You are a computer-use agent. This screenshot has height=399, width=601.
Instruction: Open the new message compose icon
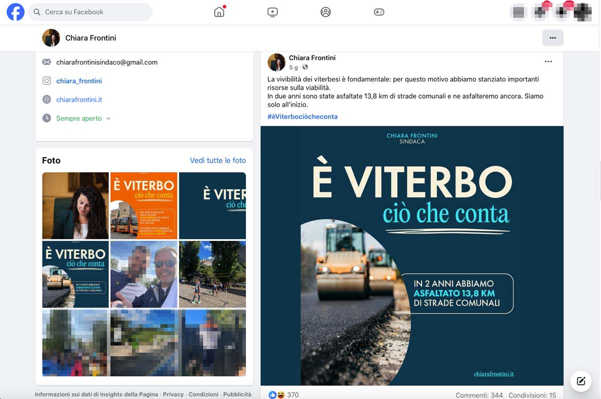(581, 381)
